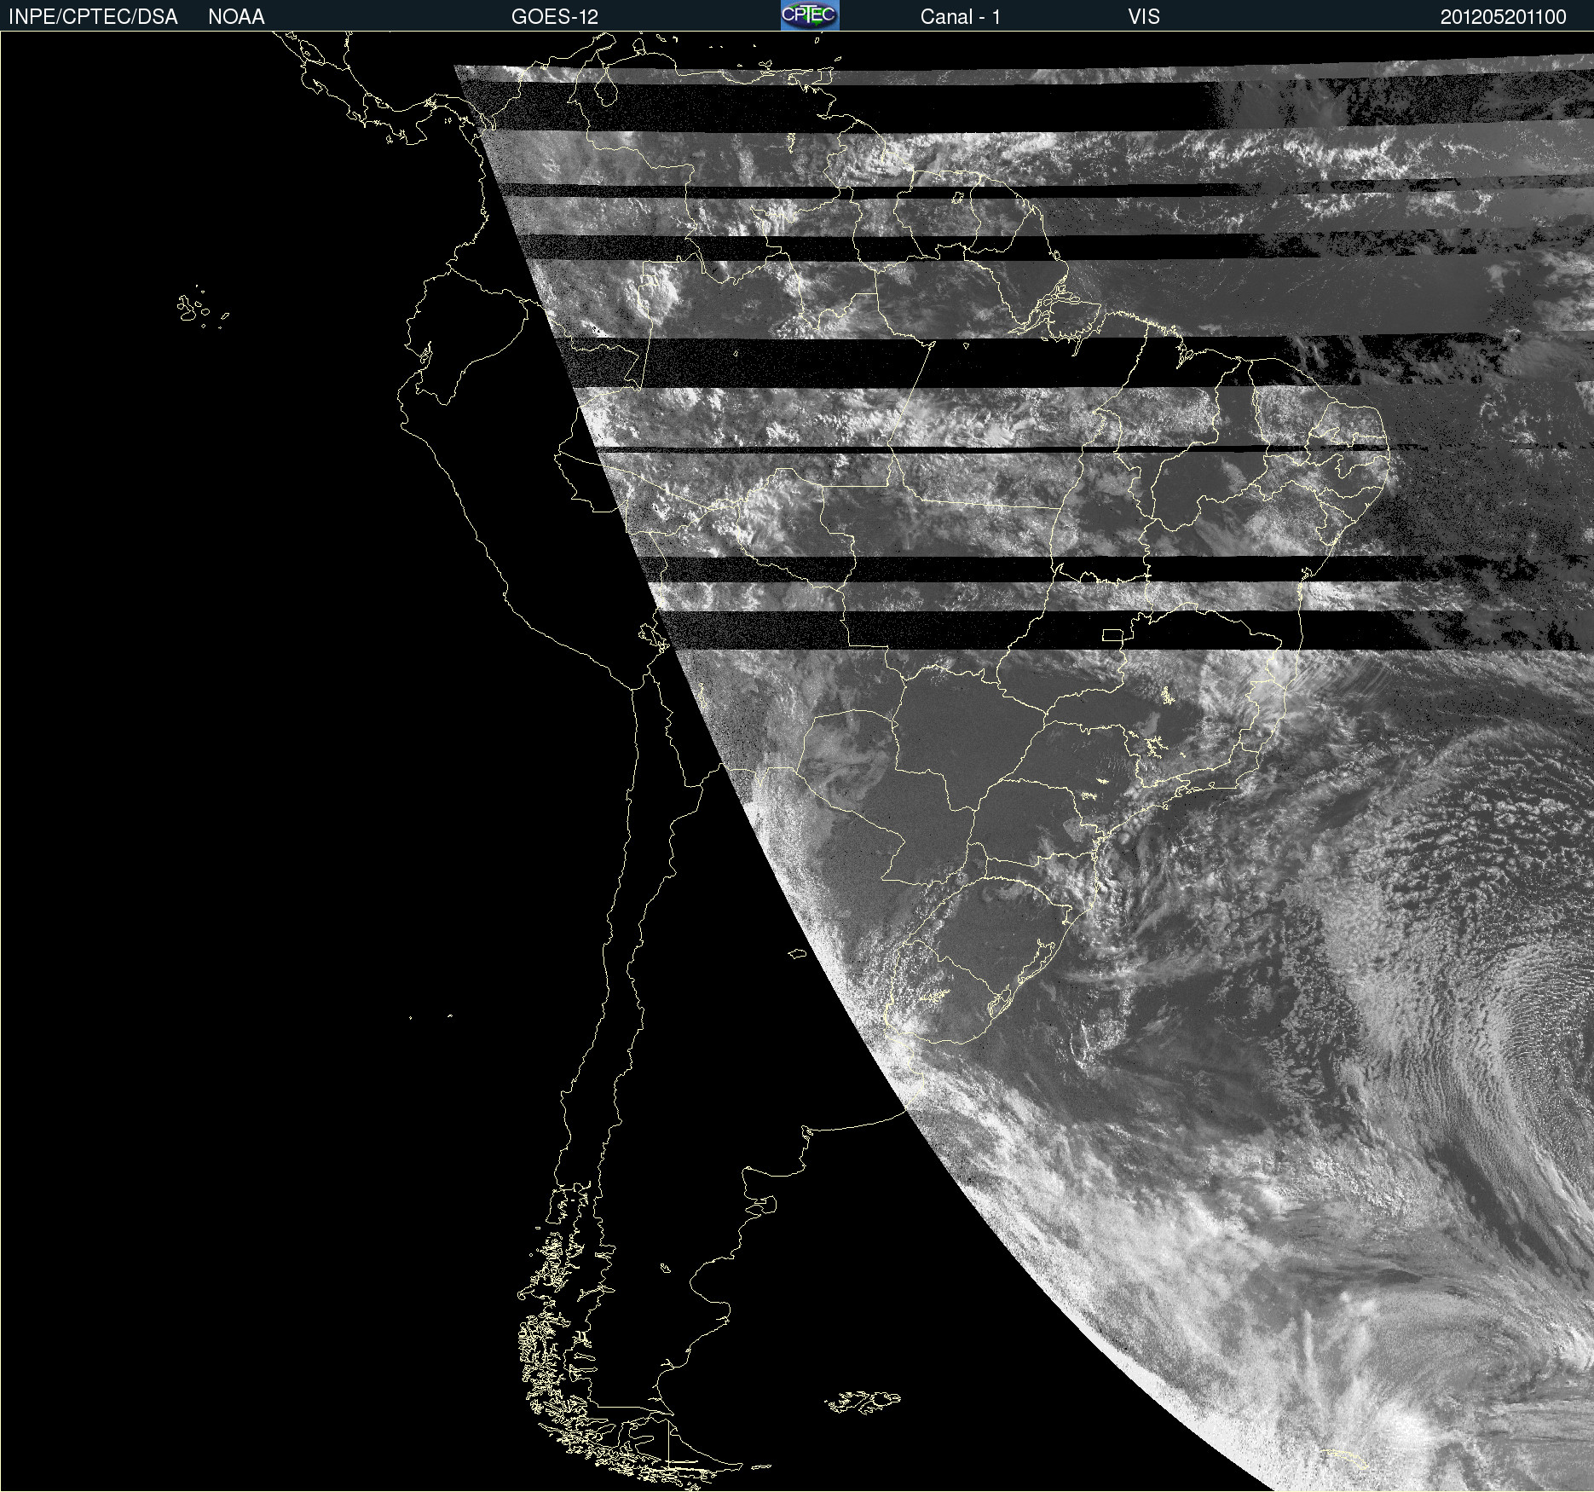Image resolution: width=1594 pixels, height=1492 pixels.
Task: Click the INPE/CPTEC/DSA header label
Action: tap(93, 17)
